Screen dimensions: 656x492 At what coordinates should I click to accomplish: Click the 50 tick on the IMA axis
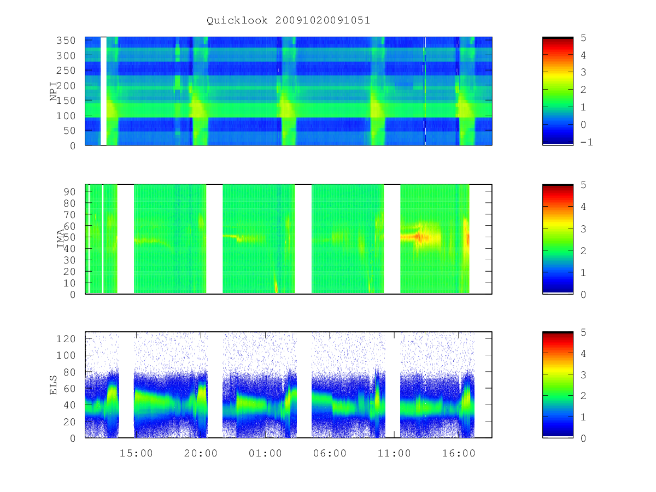69,237
